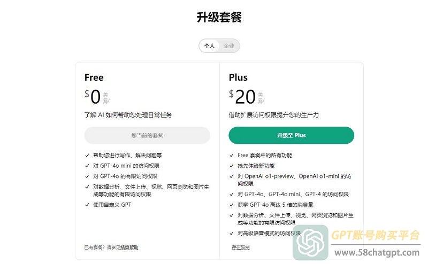Click the $20 price of Plus plan
The width and height of the screenshot is (428, 264).
[x=242, y=97]
